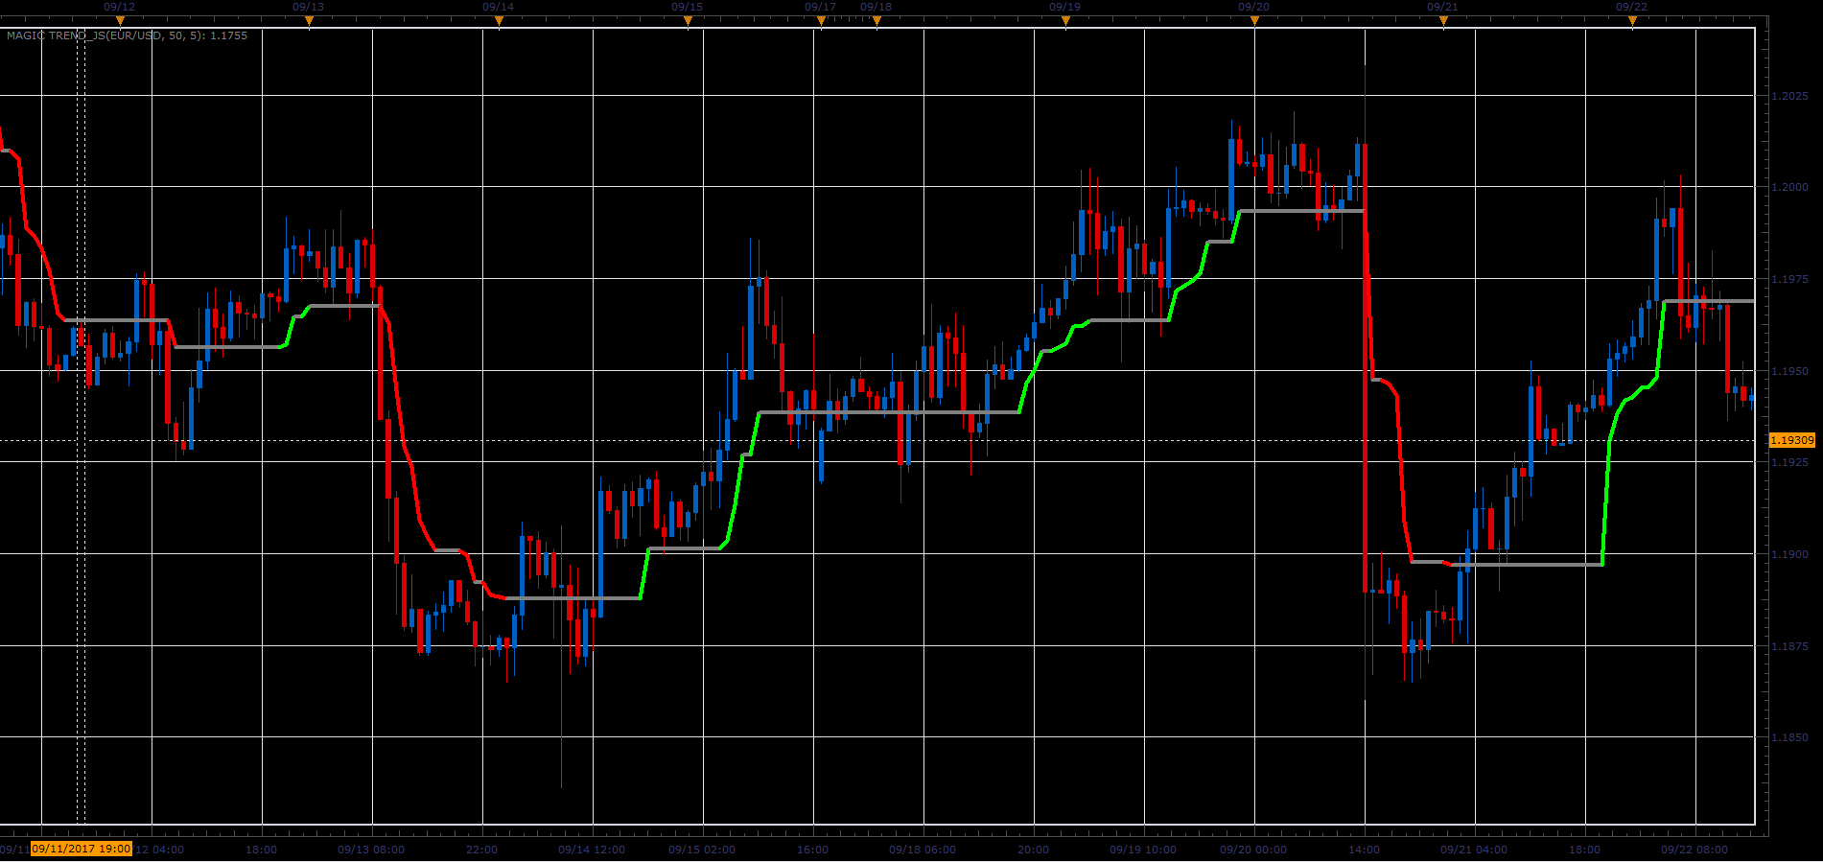Click the 1.2025 price axis label
The height and width of the screenshot is (862, 1823).
coord(1789,96)
